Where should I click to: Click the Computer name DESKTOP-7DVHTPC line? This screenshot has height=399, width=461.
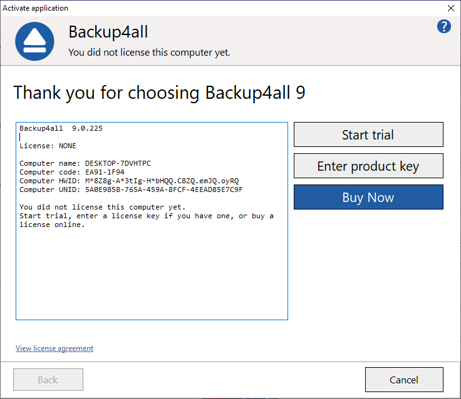pos(85,163)
